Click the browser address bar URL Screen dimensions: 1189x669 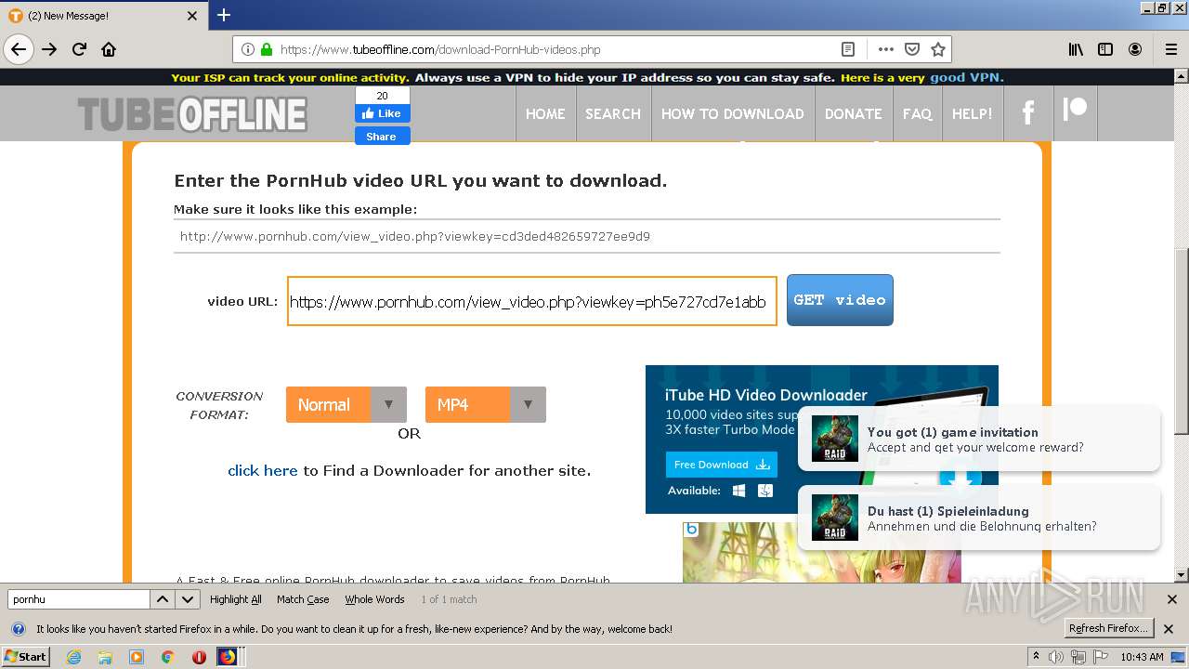[440, 49]
